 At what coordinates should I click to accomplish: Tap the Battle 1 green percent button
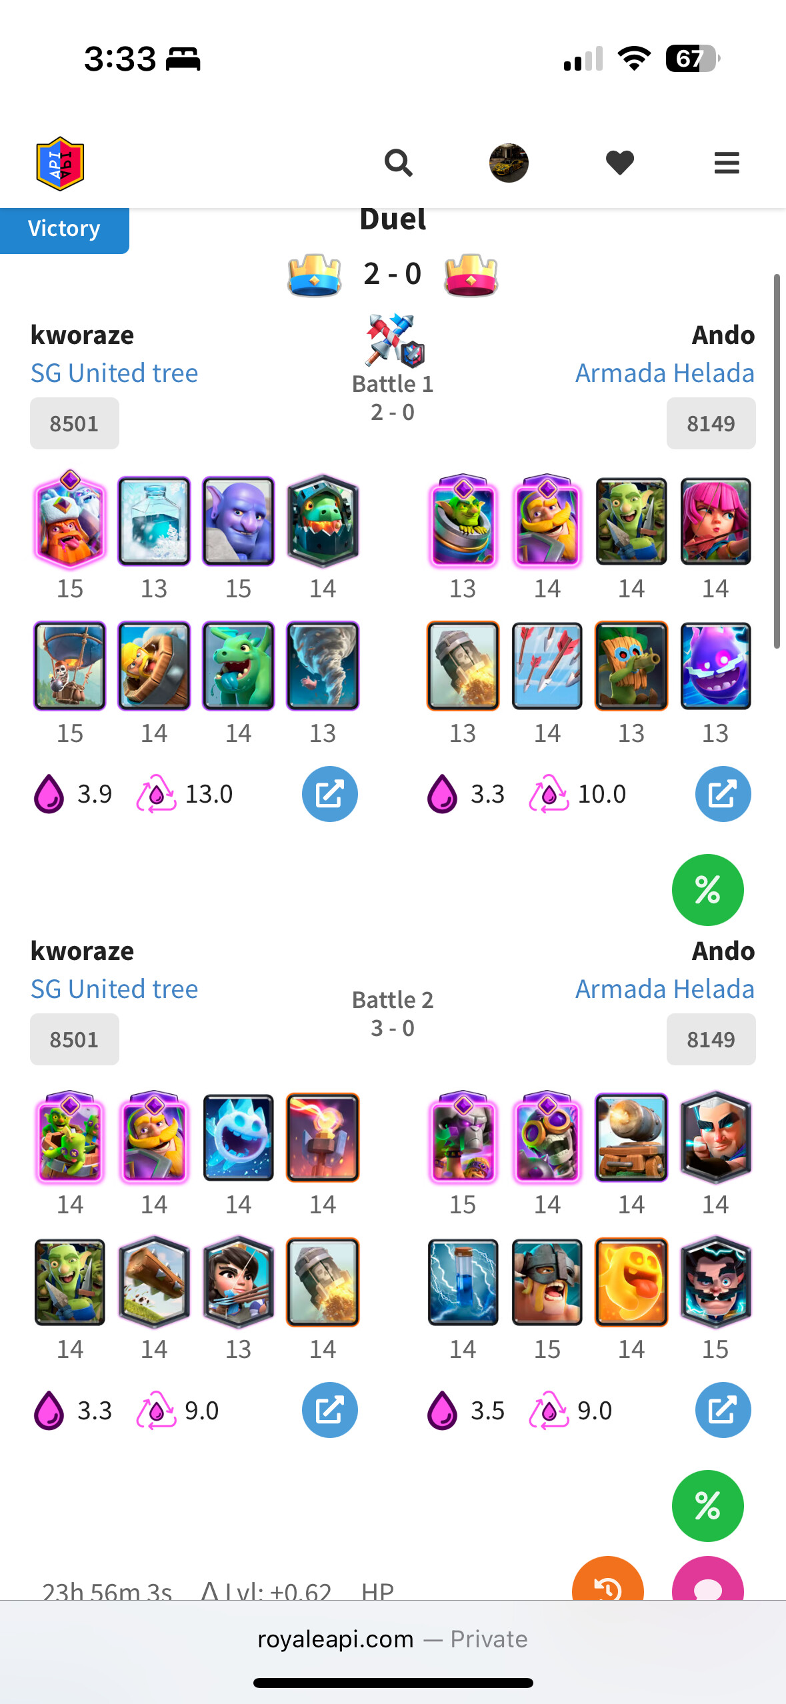coord(707,890)
